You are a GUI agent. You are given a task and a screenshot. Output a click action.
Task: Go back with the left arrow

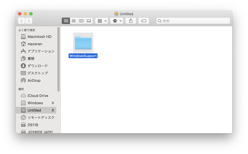(x=21, y=21)
